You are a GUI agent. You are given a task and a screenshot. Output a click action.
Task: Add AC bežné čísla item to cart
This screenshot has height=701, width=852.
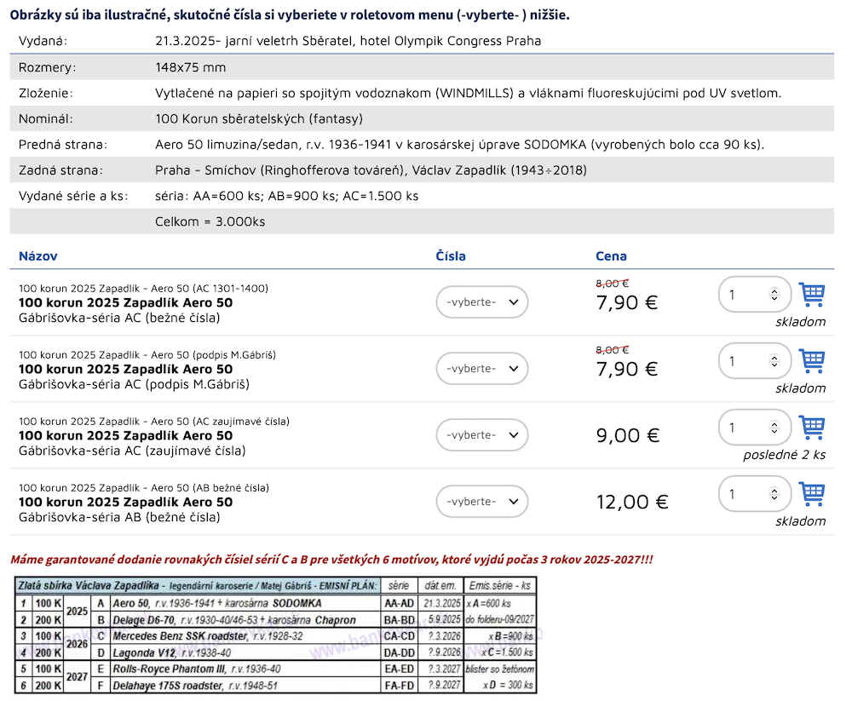coord(812,295)
